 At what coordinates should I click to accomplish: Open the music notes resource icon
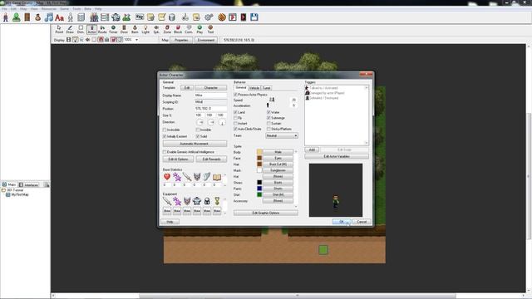coord(48,17)
